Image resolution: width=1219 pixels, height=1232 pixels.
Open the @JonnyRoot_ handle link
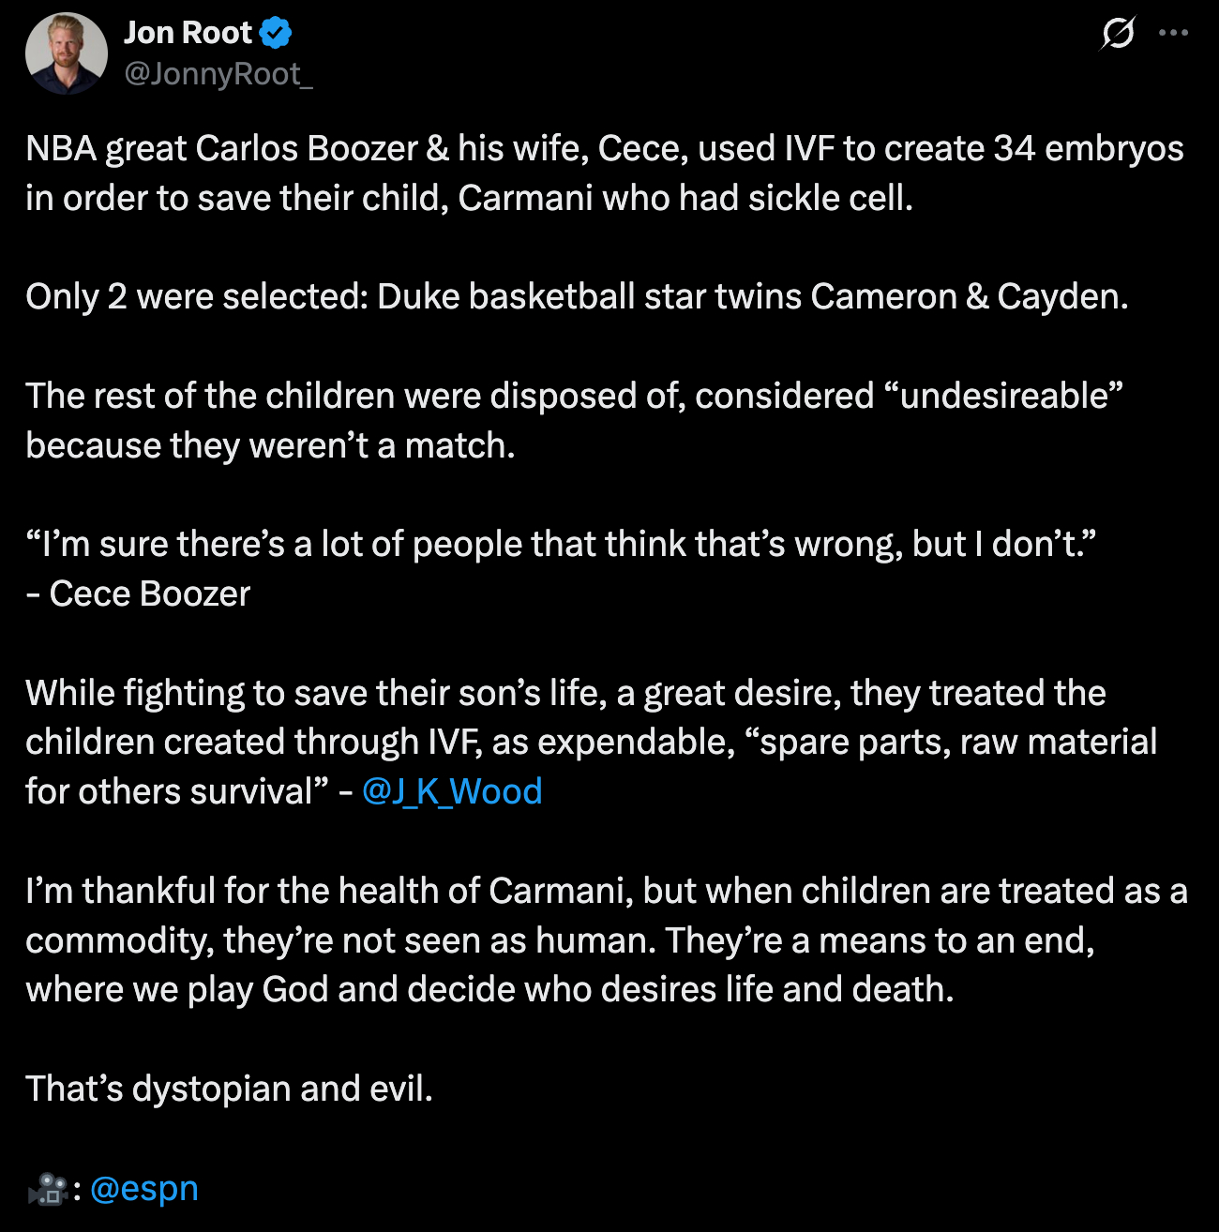(218, 74)
